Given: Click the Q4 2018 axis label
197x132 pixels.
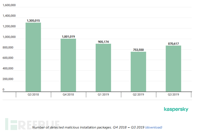Looking at the screenshot, I should coord(68,95).
